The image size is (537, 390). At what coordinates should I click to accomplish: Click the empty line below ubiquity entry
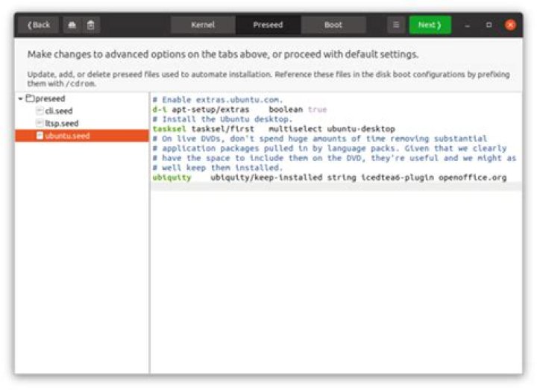(x=336, y=187)
